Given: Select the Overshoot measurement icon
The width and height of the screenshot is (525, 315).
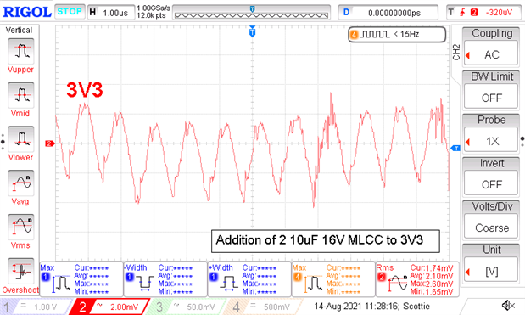Looking at the screenshot, I should pyautogui.click(x=20, y=271).
